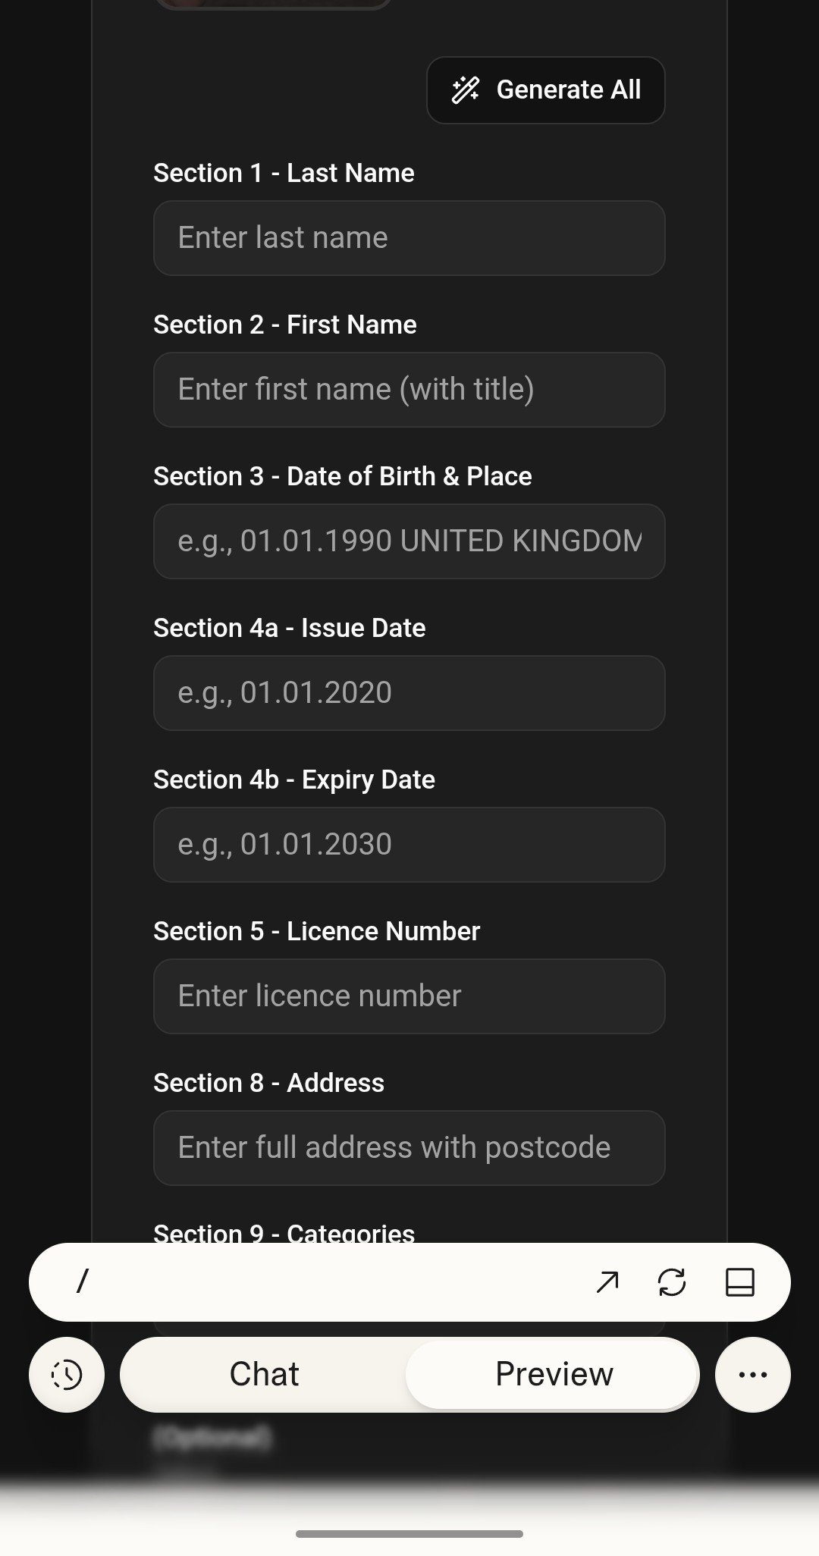819x1556 pixels.
Task: Focus the Licence Number input
Action: 409,996
